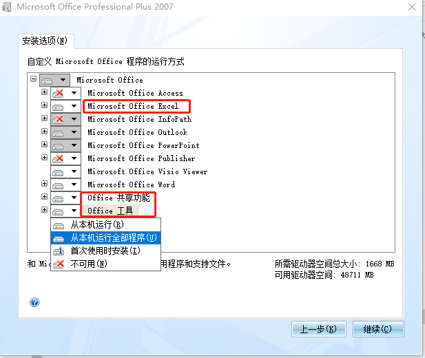Image resolution: width=425 pixels, height=358 pixels.
Task: Click the red X drive icon for Access
Action: click(x=59, y=93)
